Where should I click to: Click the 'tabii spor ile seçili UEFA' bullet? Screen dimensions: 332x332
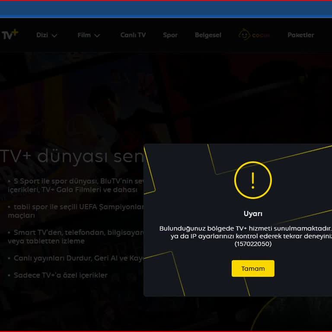[x=76, y=211]
